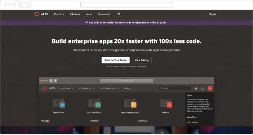Click the Learn More heading
The width and height of the screenshot is (253, 135).
192,117
